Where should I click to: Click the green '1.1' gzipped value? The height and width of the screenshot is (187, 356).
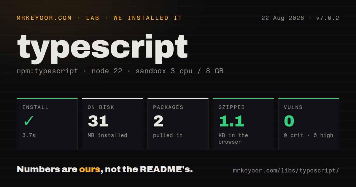point(231,121)
